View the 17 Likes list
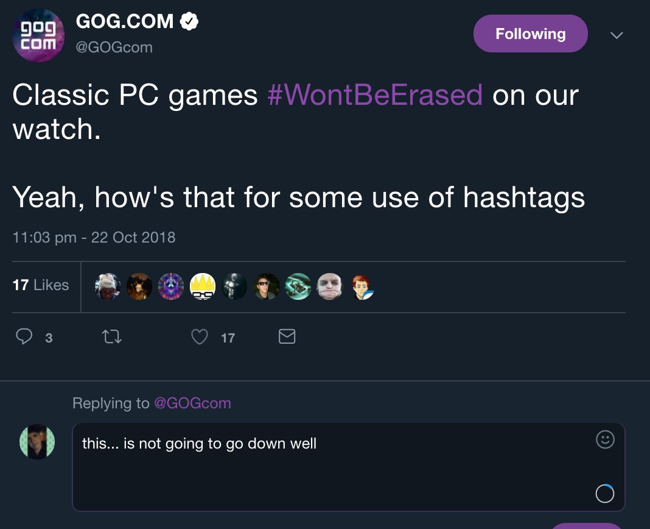This screenshot has width=650, height=529. point(41,285)
